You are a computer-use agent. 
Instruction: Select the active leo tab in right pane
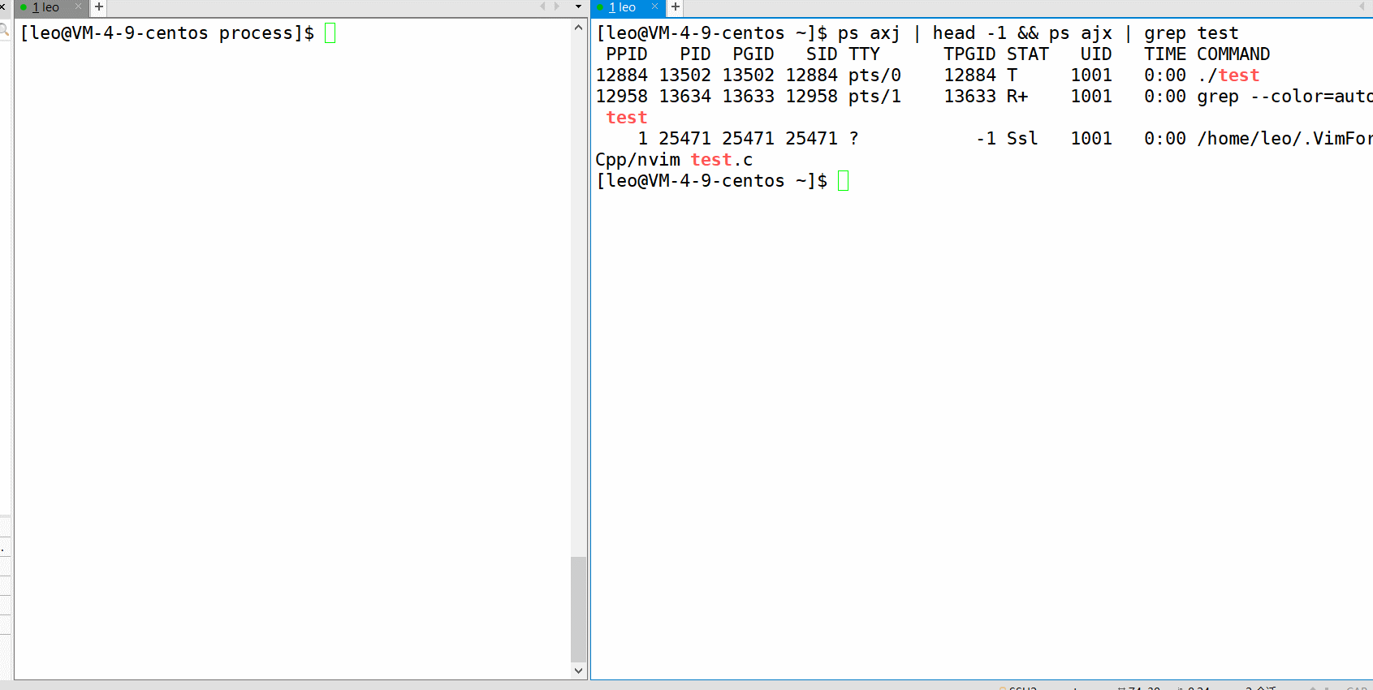click(x=623, y=7)
